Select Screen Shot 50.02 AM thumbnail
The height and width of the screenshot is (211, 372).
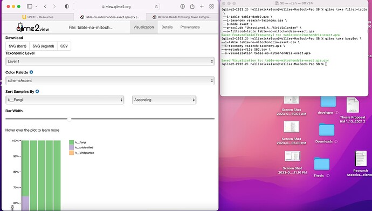pos(291,100)
